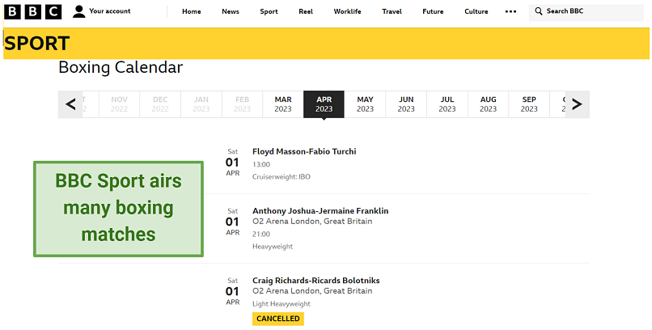The image size is (652, 330).
Task: Open the Worklife section
Action: [347, 11]
